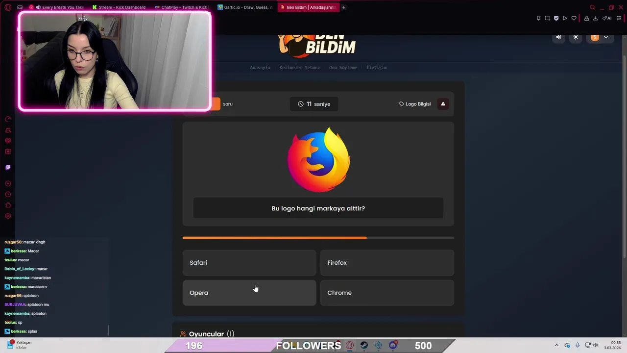Open the İletişim nav link
627x353 pixels.
pyautogui.click(x=377, y=68)
